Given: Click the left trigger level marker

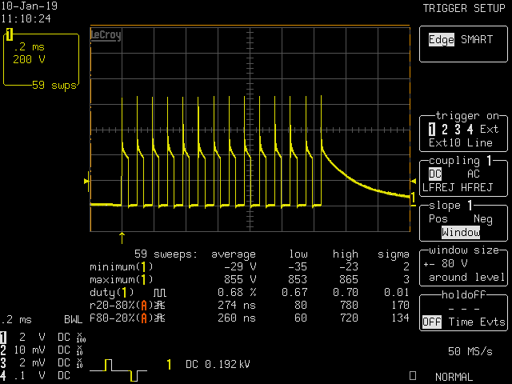Looking at the screenshot, I should (x=86, y=181).
